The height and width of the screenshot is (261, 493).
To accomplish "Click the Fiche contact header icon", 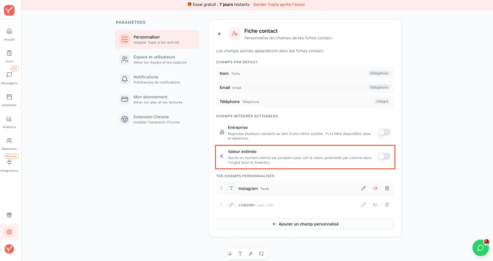I will coord(235,34).
